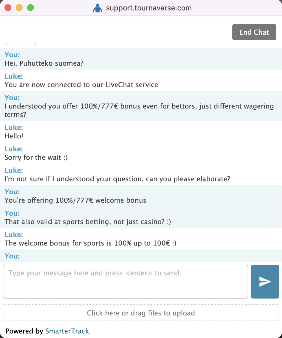
Task: Select Luke's "100% up to 100€" reply
Action: [x=90, y=243]
